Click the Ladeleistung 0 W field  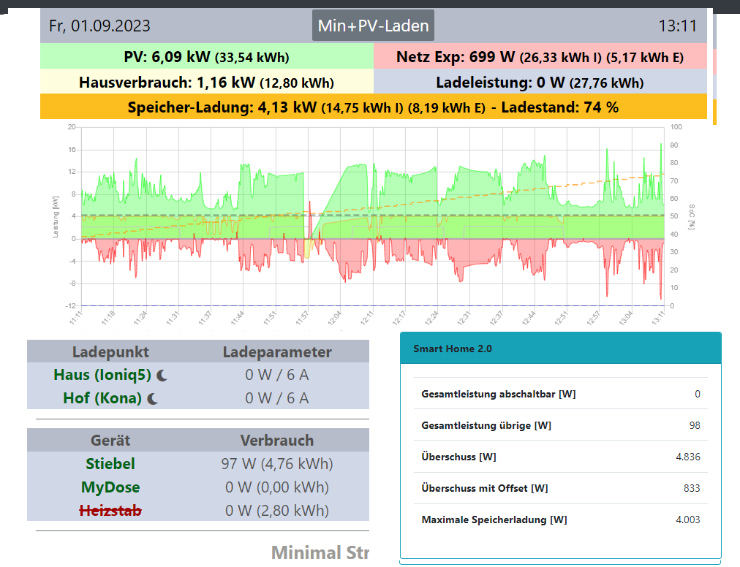tap(540, 82)
